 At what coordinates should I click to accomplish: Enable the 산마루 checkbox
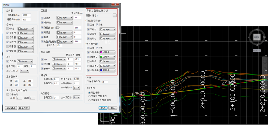coord(88,61)
